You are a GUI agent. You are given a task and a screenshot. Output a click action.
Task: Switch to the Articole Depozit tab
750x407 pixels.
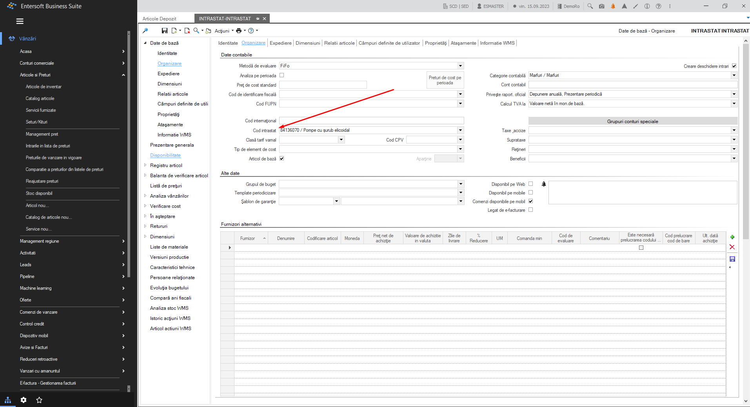(159, 18)
